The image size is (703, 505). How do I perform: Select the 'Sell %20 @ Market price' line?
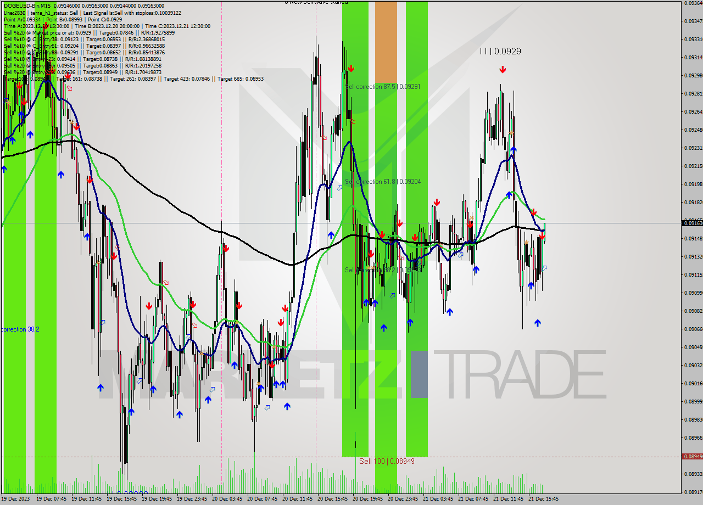pyautogui.click(x=89, y=32)
